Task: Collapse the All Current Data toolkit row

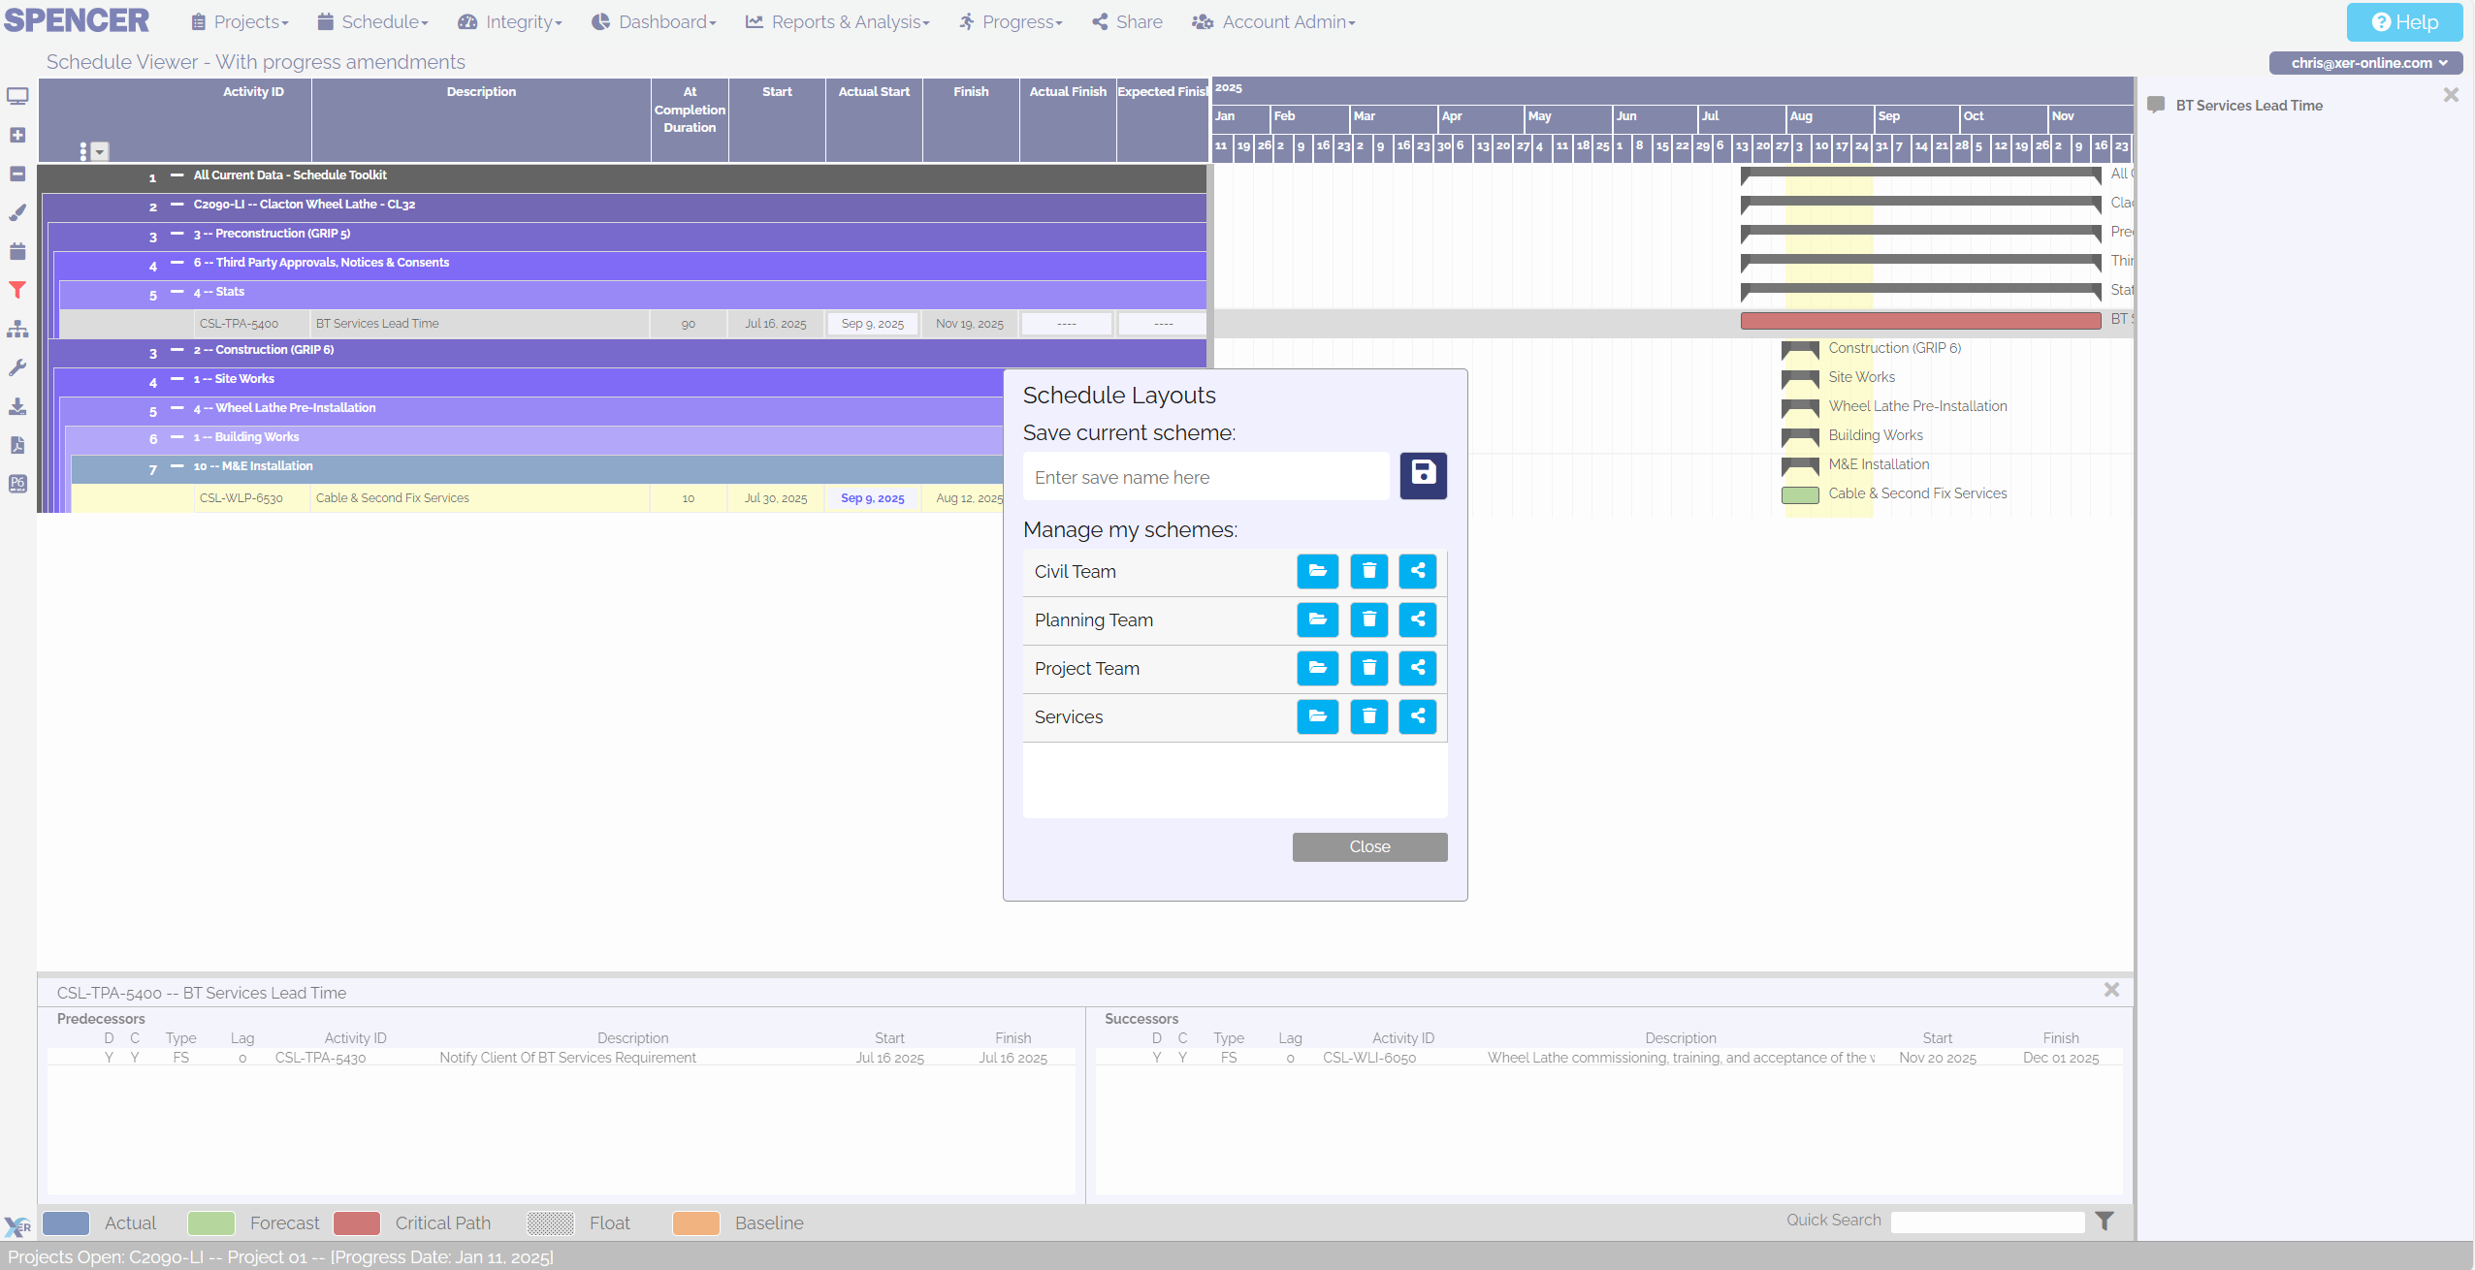Action: pos(177,176)
